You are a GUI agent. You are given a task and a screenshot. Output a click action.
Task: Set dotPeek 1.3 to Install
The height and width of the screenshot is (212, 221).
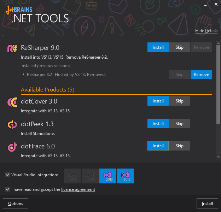[x=158, y=124]
